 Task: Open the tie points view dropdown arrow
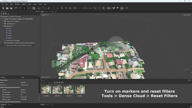point(77,8)
